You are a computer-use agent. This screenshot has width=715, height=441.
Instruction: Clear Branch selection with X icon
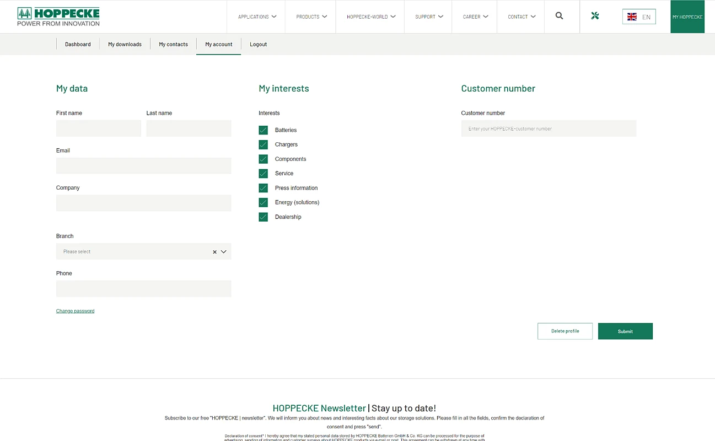[x=214, y=252]
